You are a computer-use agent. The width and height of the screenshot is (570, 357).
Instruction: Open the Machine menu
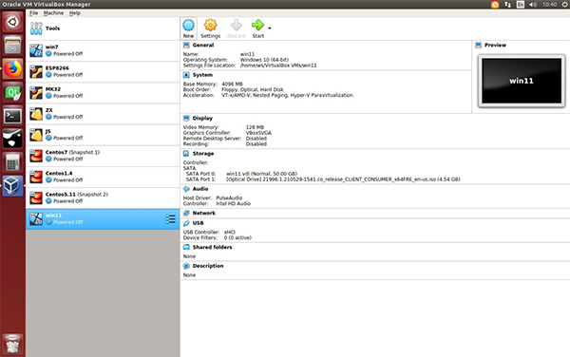pyautogui.click(x=53, y=13)
